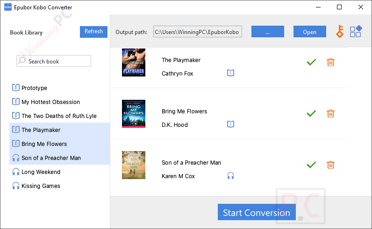Screen dimensions: 372x229
Task: Click ebook icon beside Cathryn Fox
Action: click(x=230, y=73)
